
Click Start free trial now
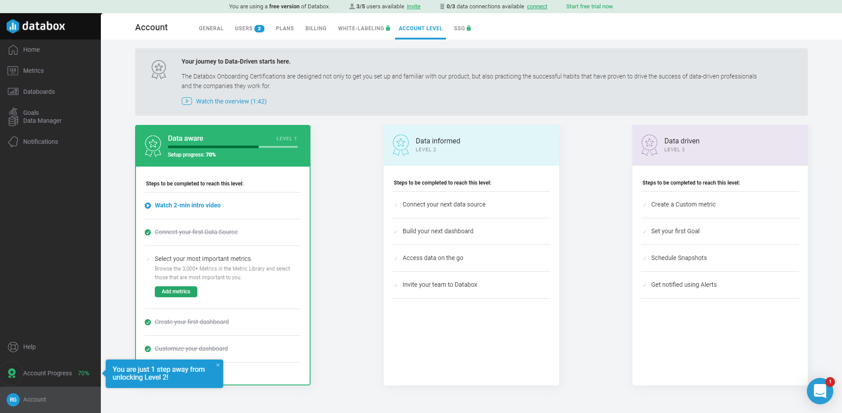(x=589, y=7)
